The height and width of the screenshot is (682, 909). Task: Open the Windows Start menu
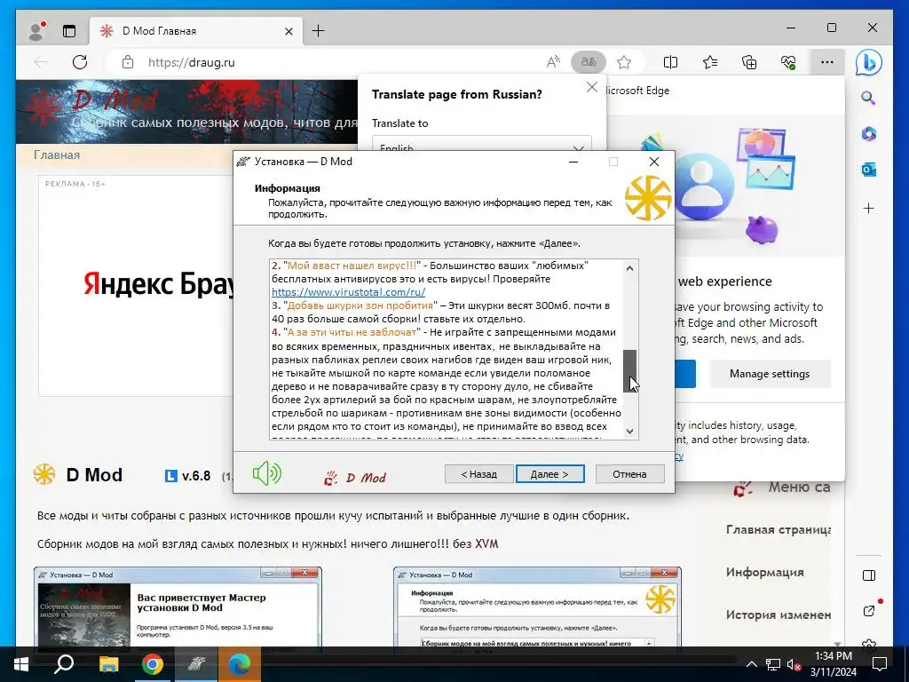(21, 664)
